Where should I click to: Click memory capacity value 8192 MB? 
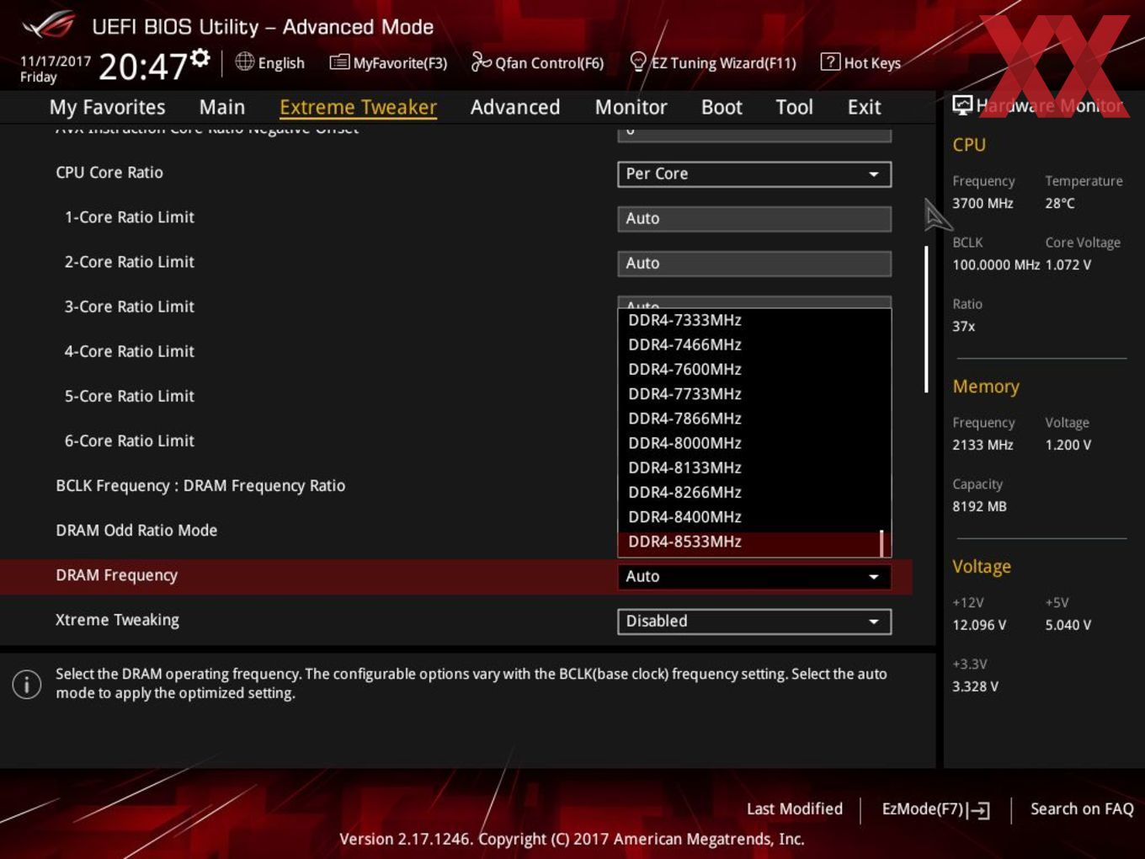pos(979,506)
